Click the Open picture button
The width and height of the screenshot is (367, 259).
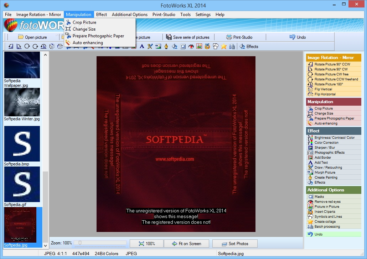[32, 37]
